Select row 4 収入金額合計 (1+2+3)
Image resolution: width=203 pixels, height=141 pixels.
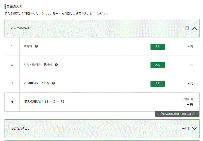click(x=102, y=102)
